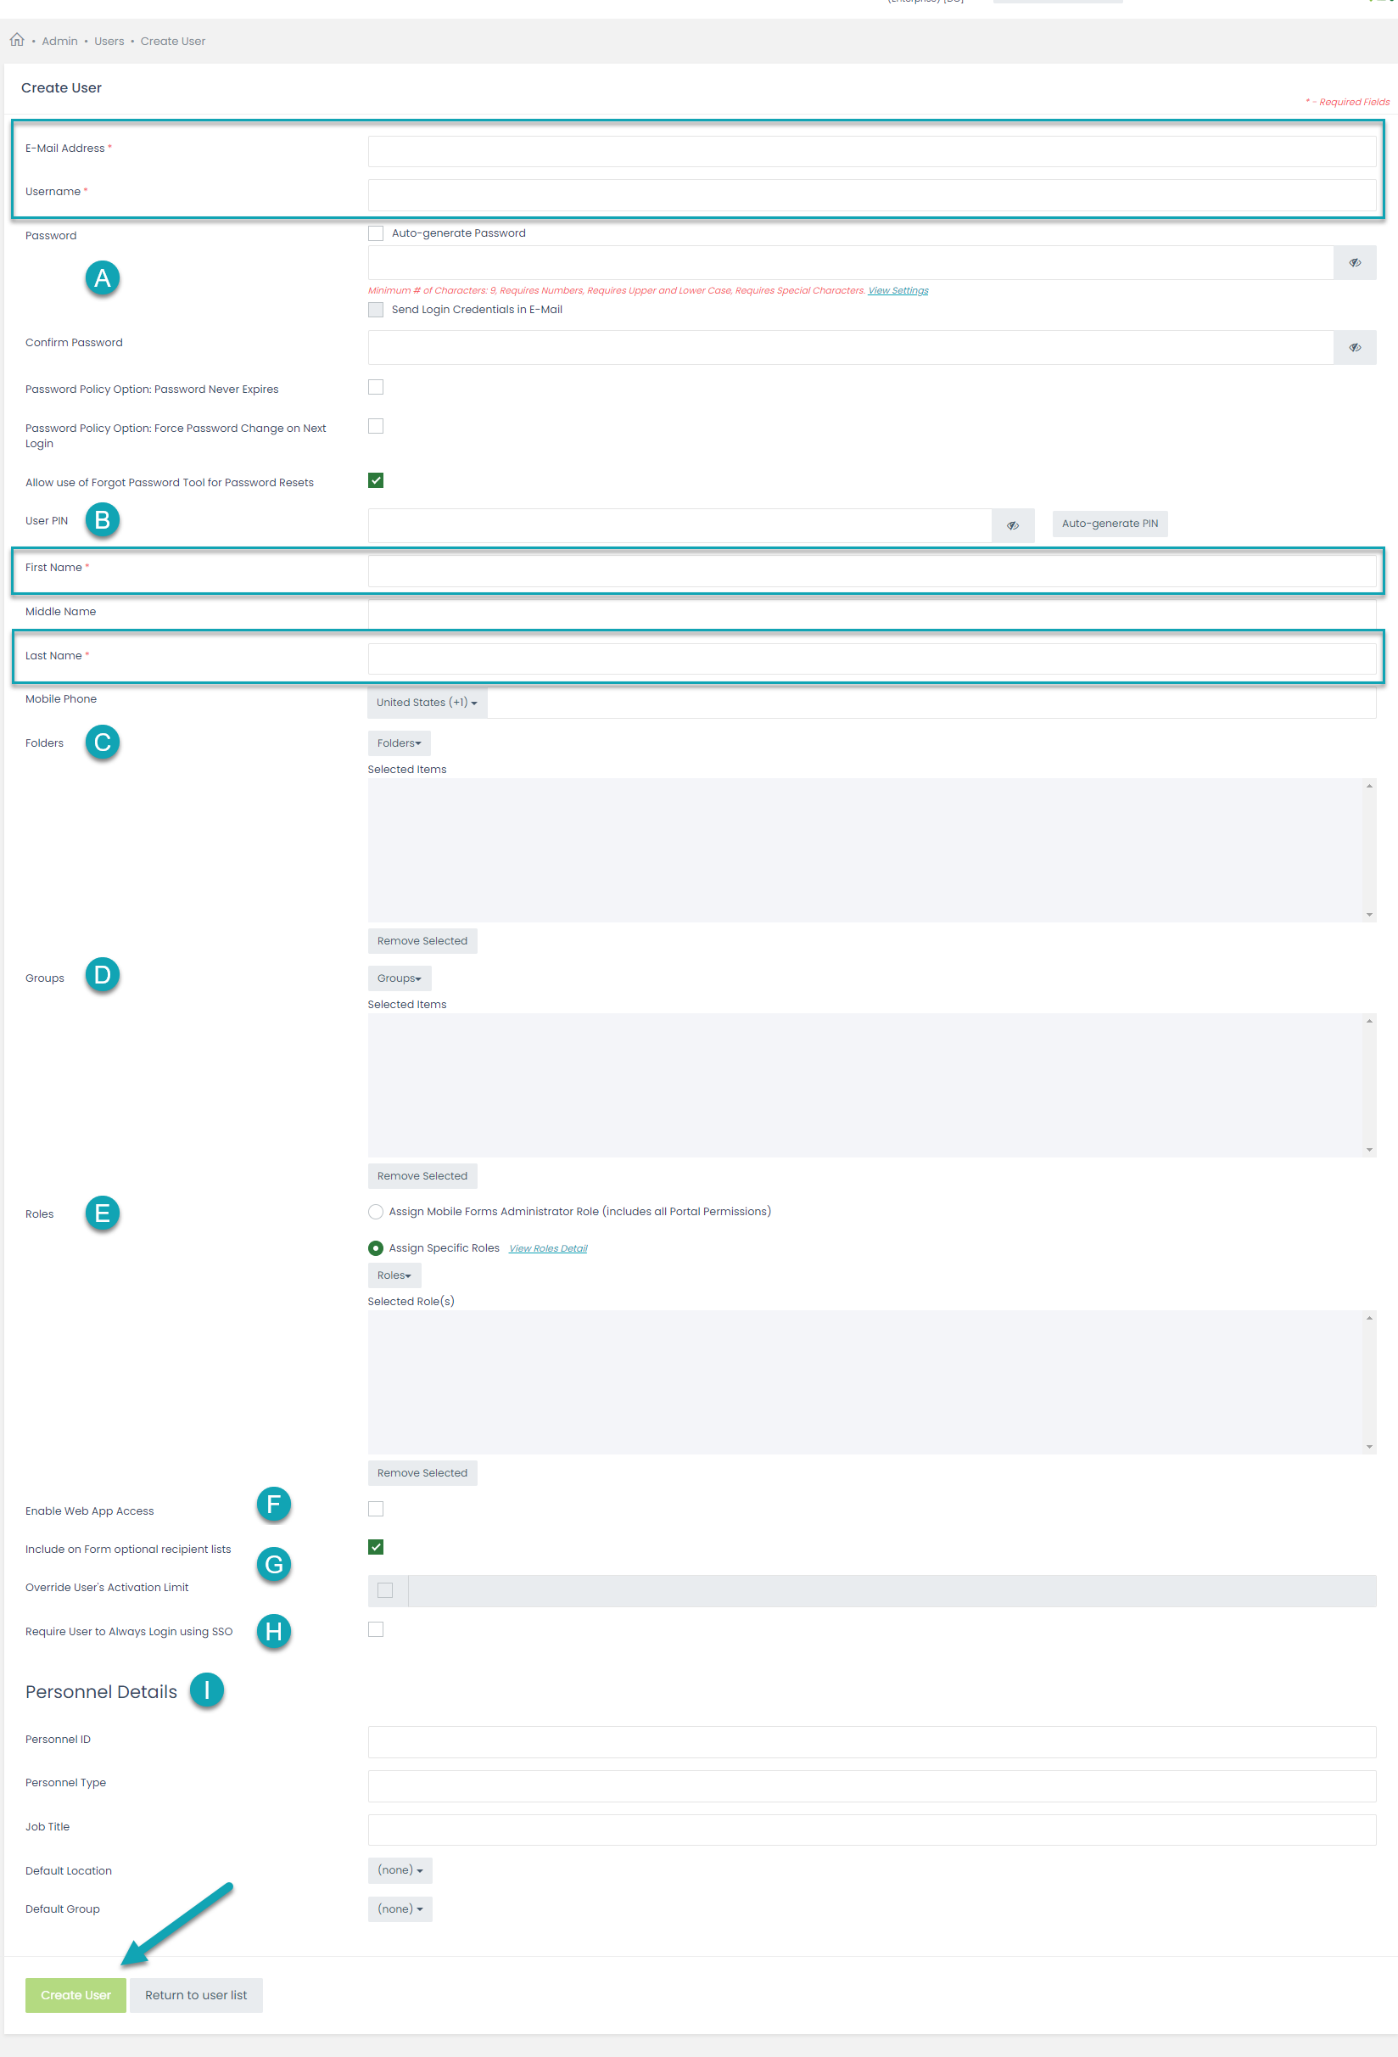
Task: Click the Auto-generate PIN button
Action: pos(1110,524)
